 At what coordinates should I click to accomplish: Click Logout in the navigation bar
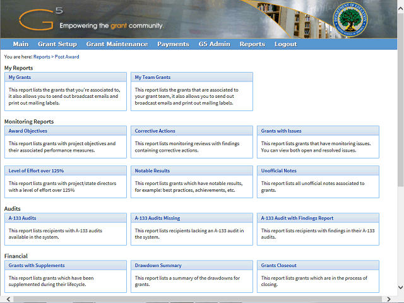[285, 44]
